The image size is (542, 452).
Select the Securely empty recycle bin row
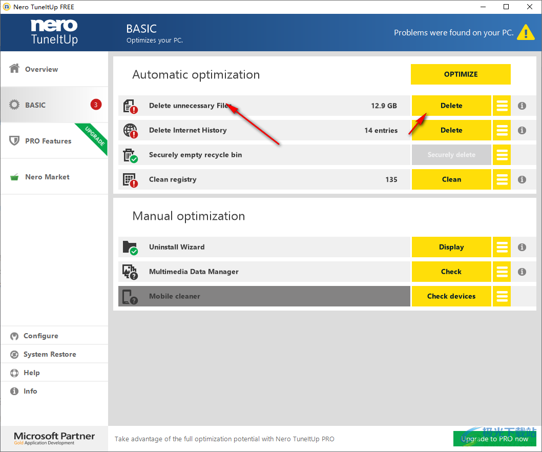(x=264, y=155)
